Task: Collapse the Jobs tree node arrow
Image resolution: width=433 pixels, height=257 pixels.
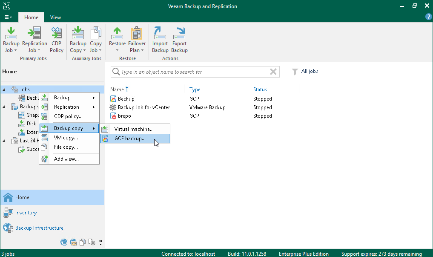Action: 4,90
